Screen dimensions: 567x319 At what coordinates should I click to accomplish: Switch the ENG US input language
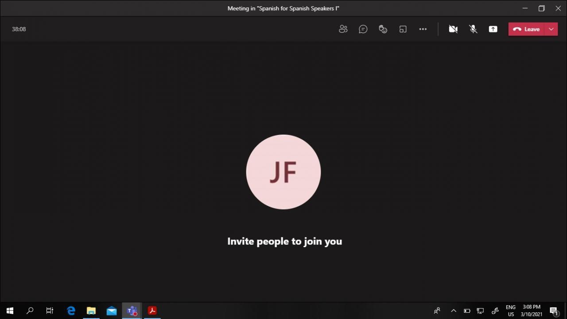[x=510, y=311]
